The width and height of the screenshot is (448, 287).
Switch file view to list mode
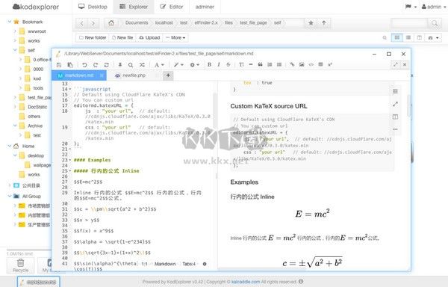pyautogui.click(x=408, y=37)
